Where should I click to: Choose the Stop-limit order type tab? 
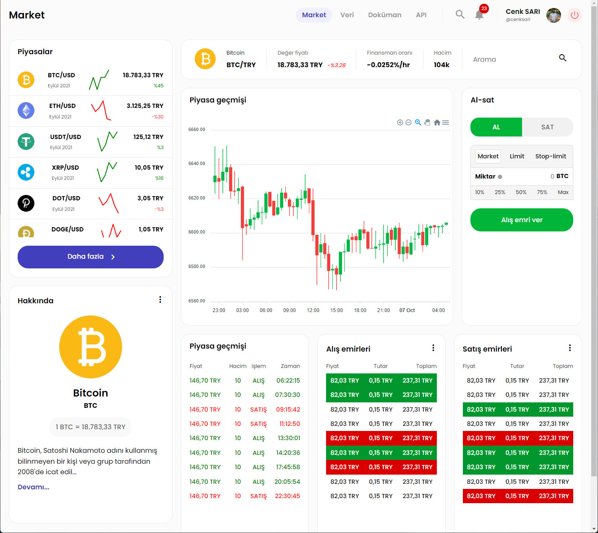551,156
